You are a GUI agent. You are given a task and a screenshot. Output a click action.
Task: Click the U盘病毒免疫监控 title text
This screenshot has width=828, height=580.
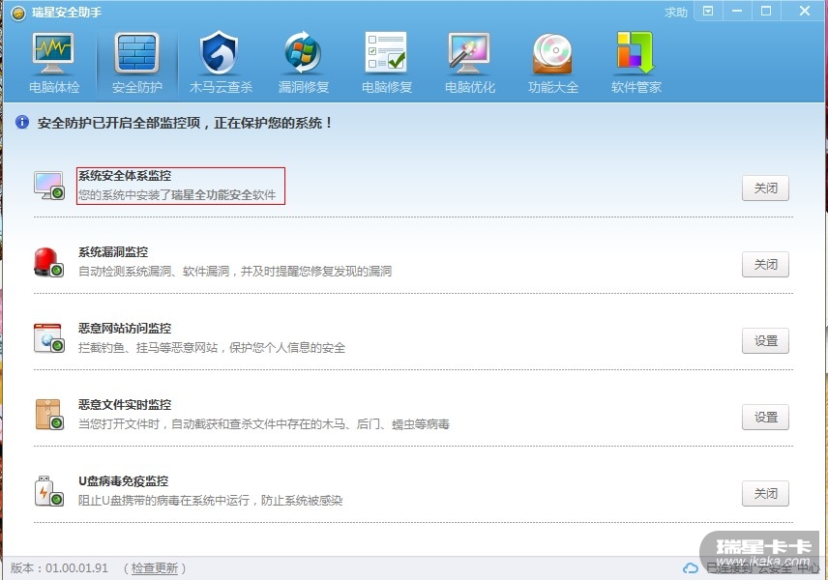pyautogui.click(x=124, y=480)
